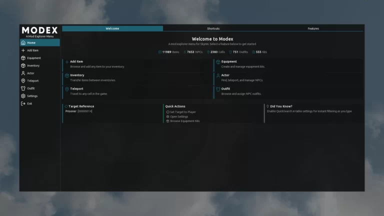Image resolution: width=384 pixels, height=216 pixels.
Task: Click the Inventory box icon in sidebar
Action: coord(23,65)
